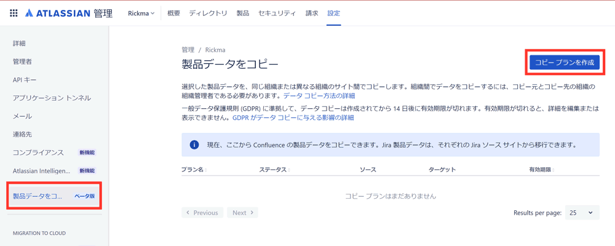Image resolution: width=615 pixels, height=246 pixels.
Task: Select 製品データをコピー beta sidebar item
Action: tap(54, 196)
